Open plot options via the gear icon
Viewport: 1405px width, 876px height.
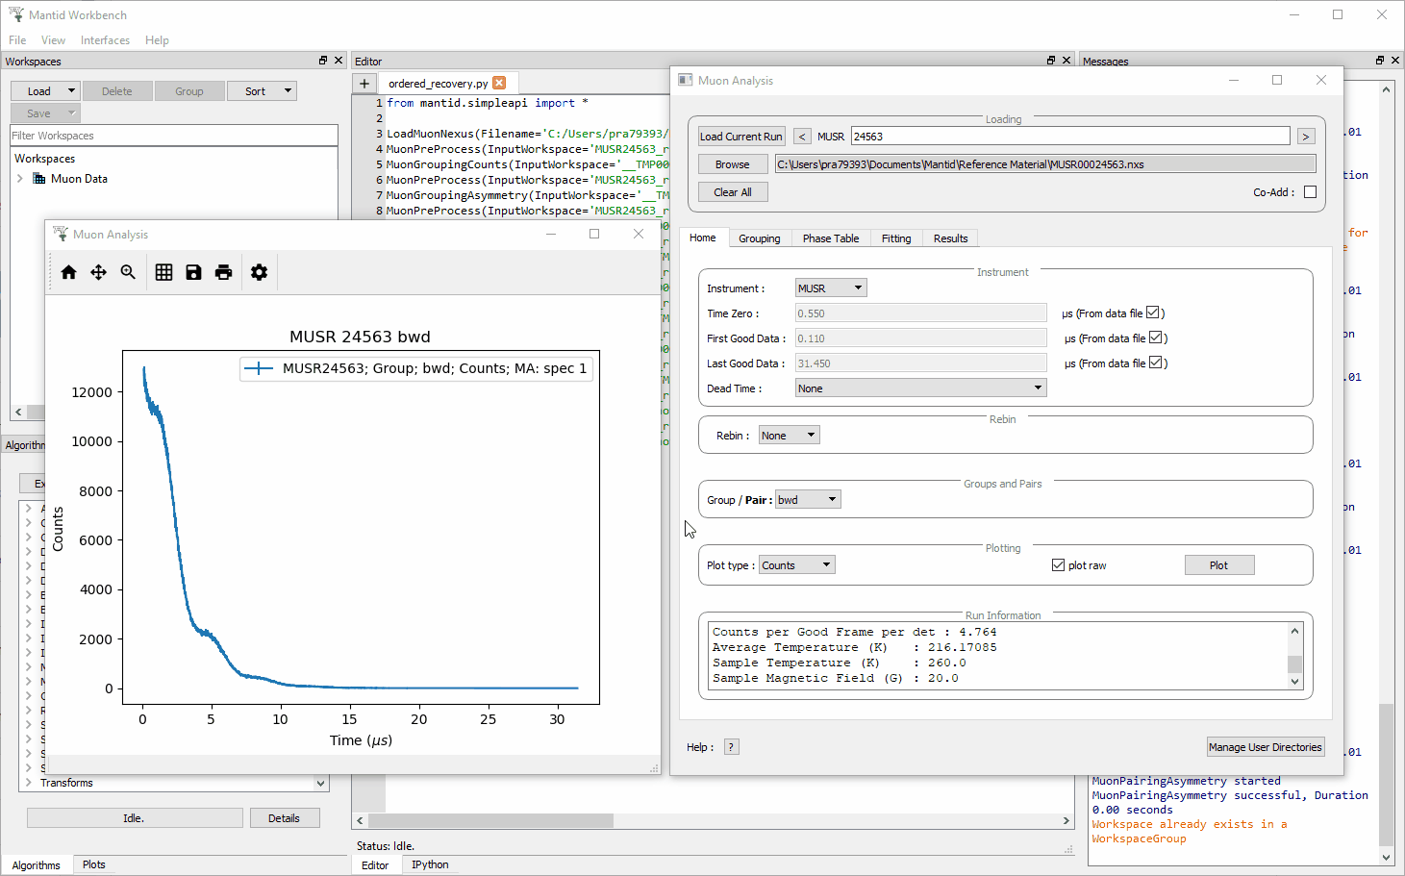click(x=259, y=272)
